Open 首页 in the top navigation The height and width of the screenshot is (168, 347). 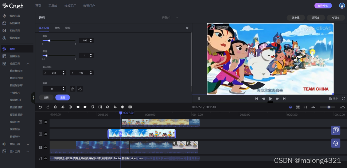tap(38, 6)
